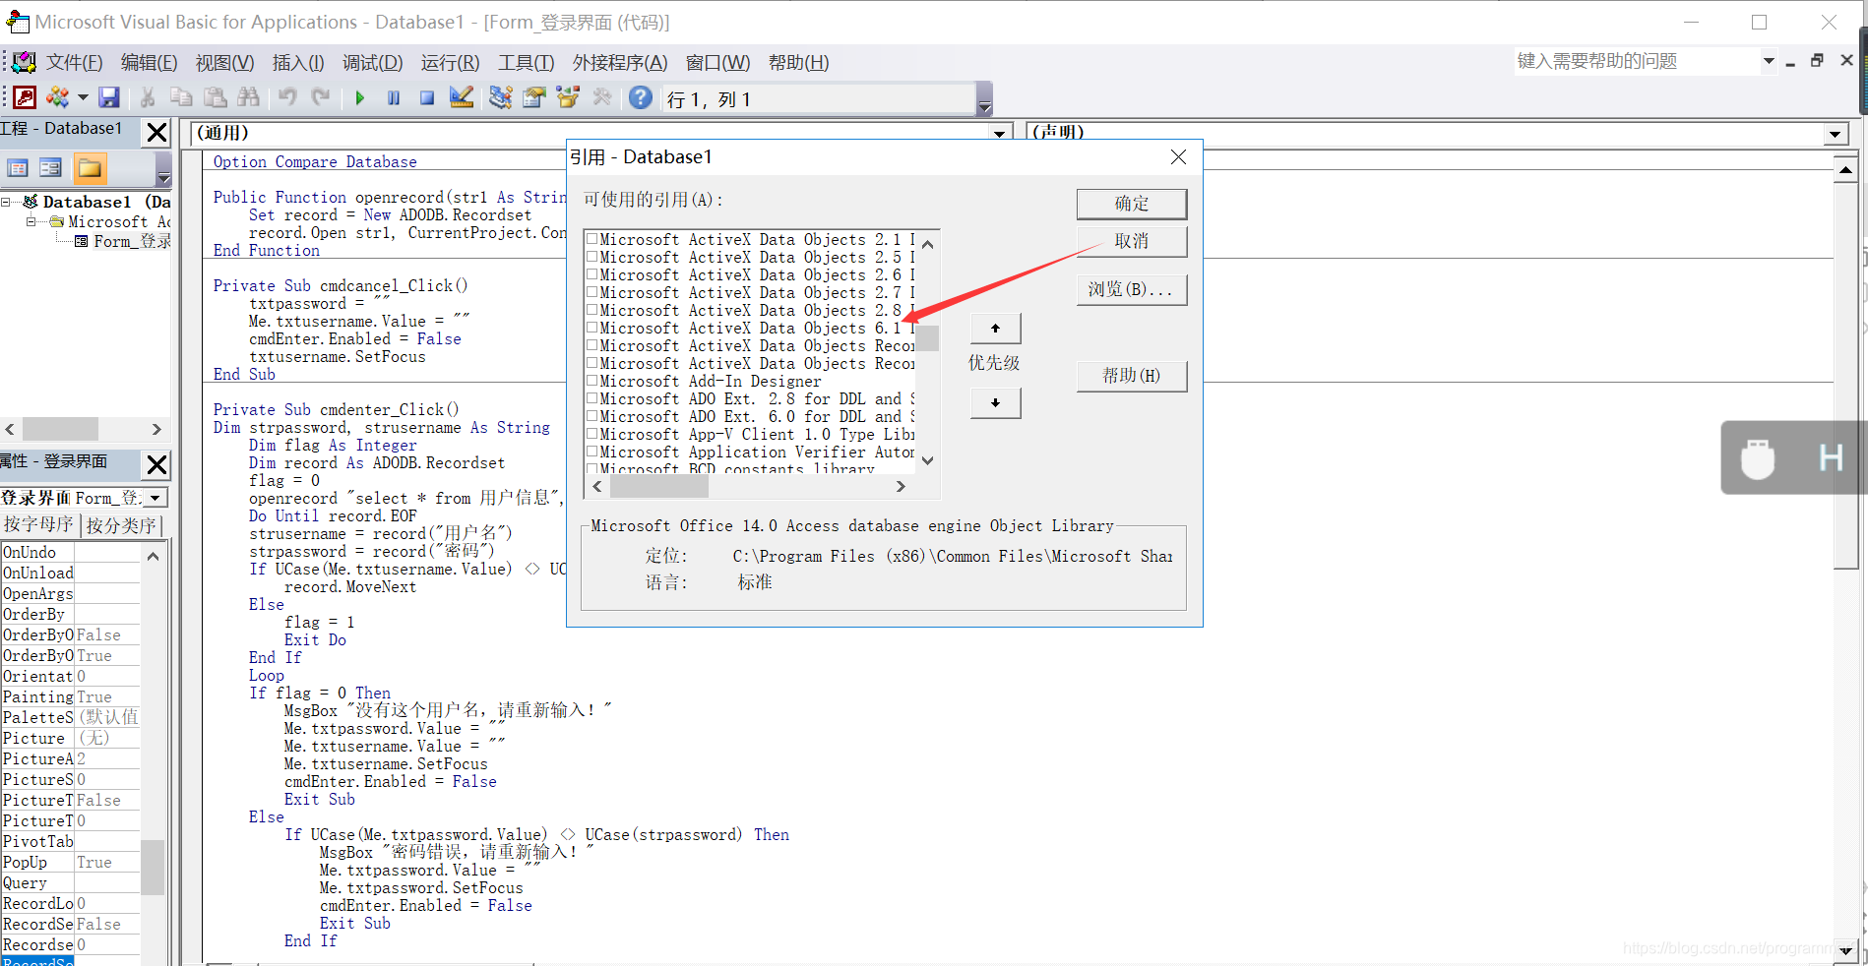The width and height of the screenshot is (1868, 966).
Task: Click the project panel horizontal scrollbar thumb
Action: [60, 429]
